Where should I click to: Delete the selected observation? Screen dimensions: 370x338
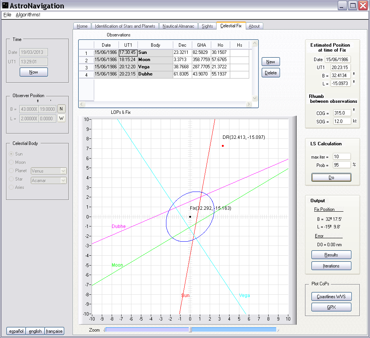click(270, 73)
